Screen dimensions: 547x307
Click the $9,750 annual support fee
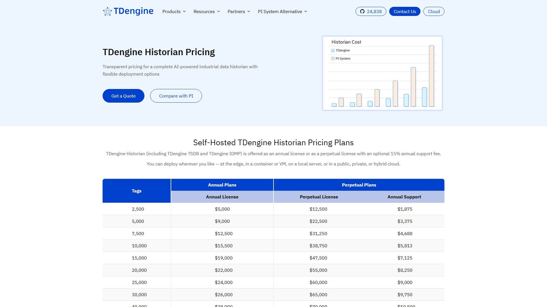405,294
